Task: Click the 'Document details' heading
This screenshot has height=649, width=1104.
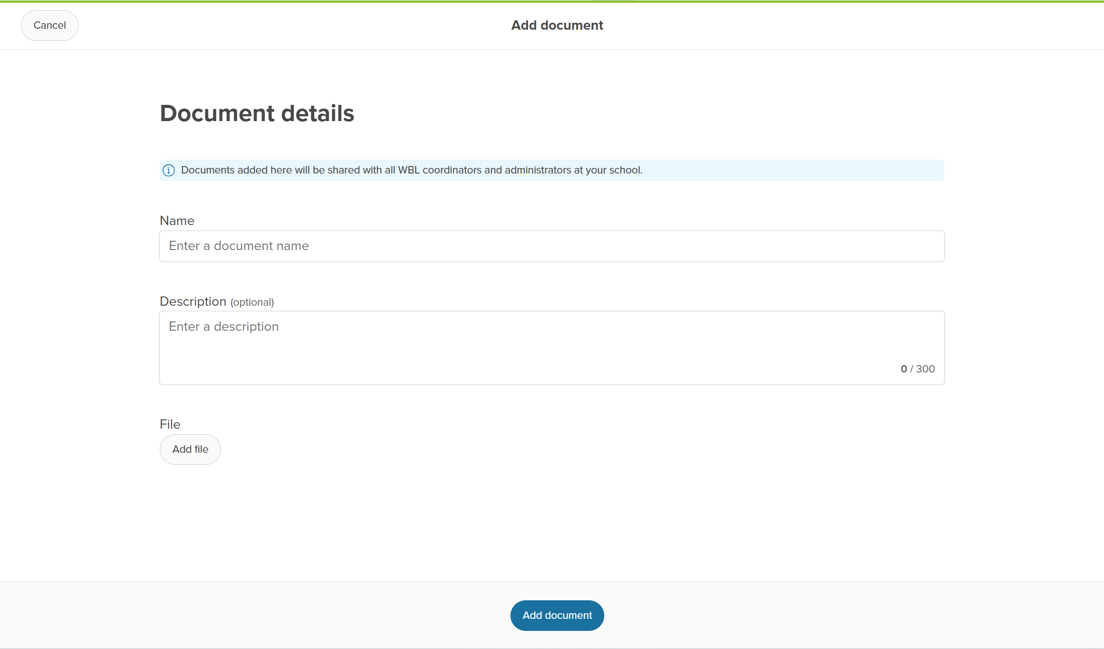Action: click(257, 114)
